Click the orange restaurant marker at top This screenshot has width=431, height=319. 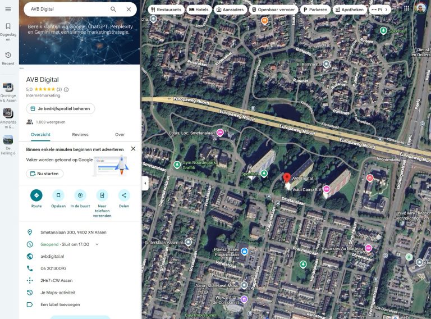click(264, 21)
